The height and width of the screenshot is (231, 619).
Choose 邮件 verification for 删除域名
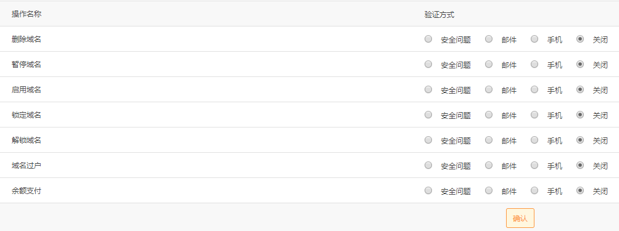tap(489, 39)
